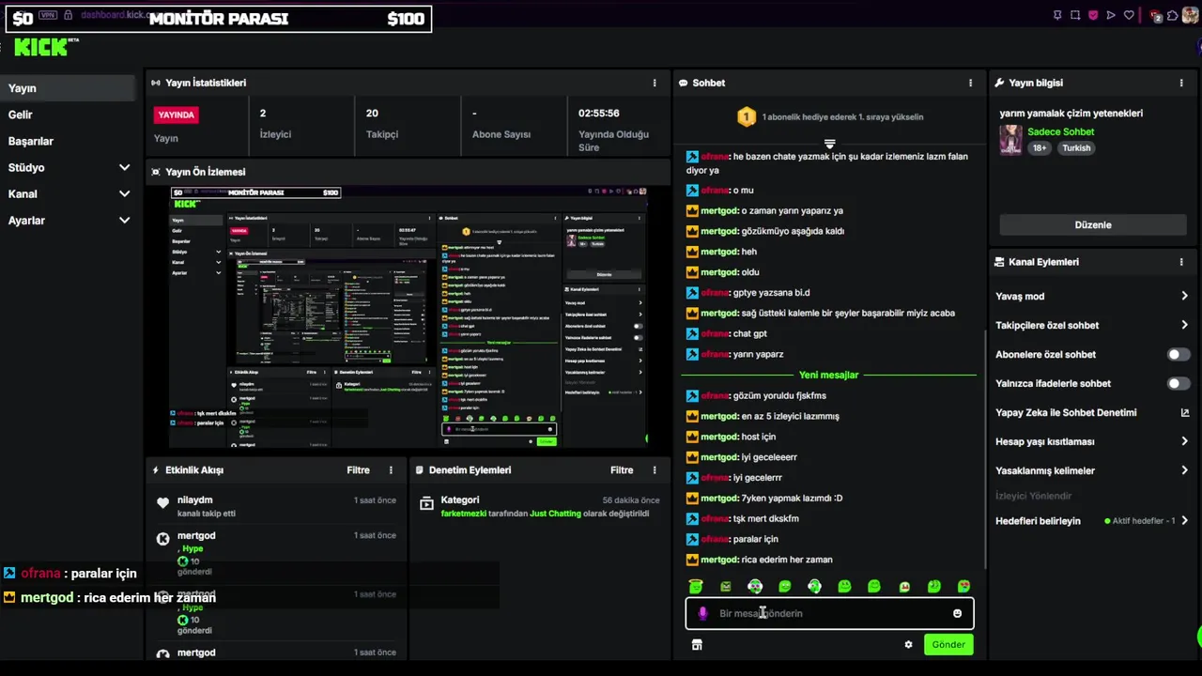Screen dimensions: 1202x676
Task: Click farketmezki username in Denetim Eylemleri
Action: coord(463,514)
